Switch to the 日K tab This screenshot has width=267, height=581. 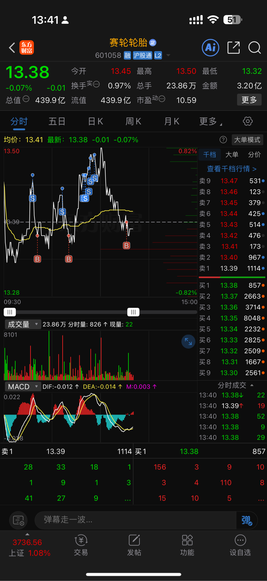(x=95, y=121)
